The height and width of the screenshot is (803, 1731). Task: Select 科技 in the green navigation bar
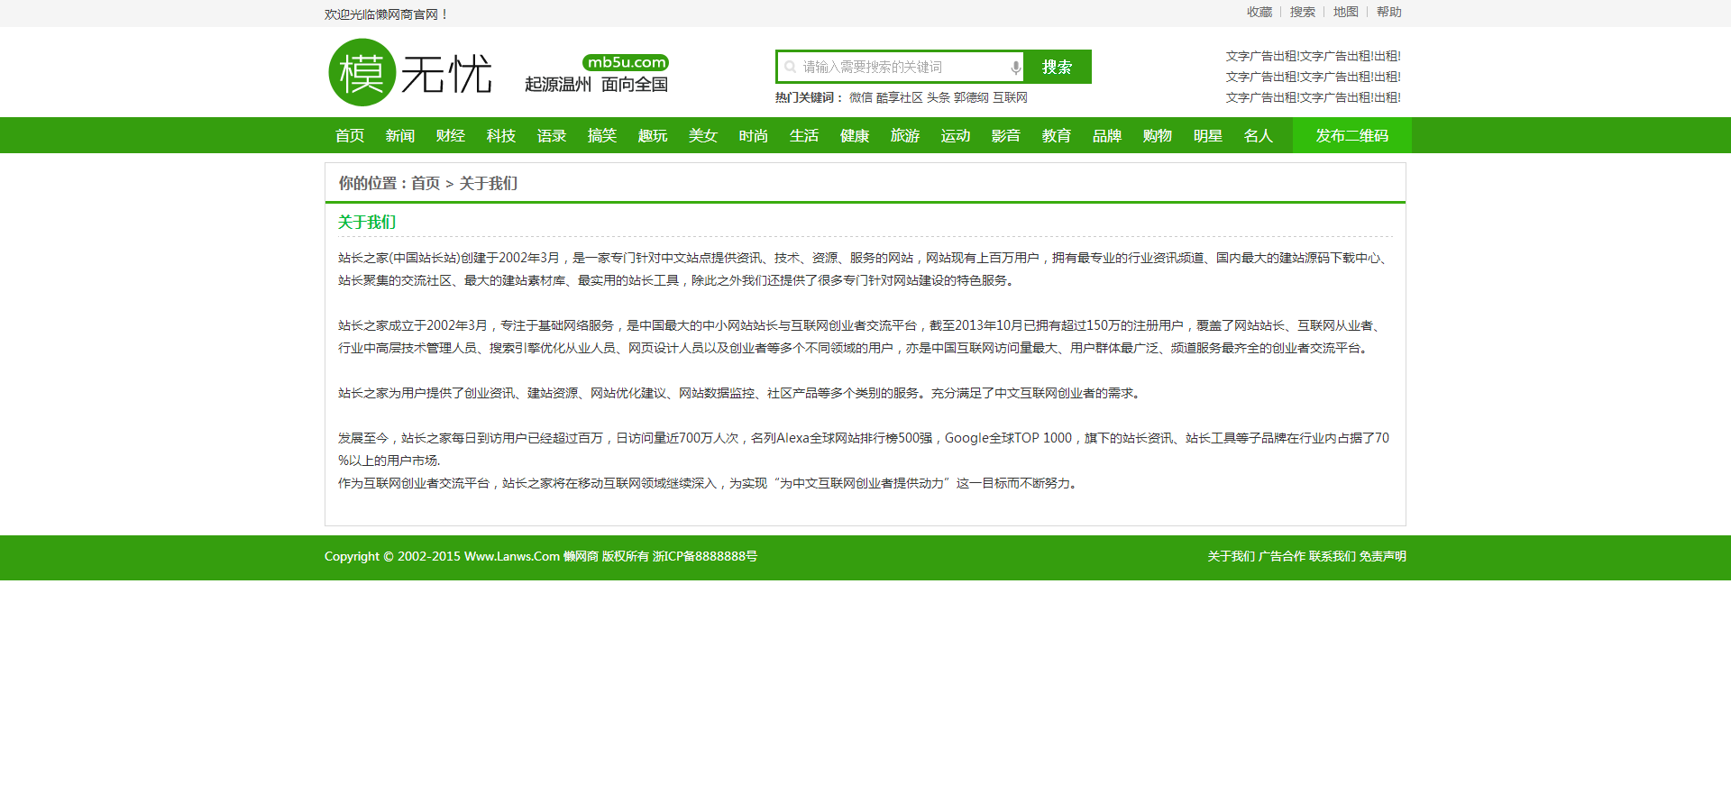[x=501, y=136]
